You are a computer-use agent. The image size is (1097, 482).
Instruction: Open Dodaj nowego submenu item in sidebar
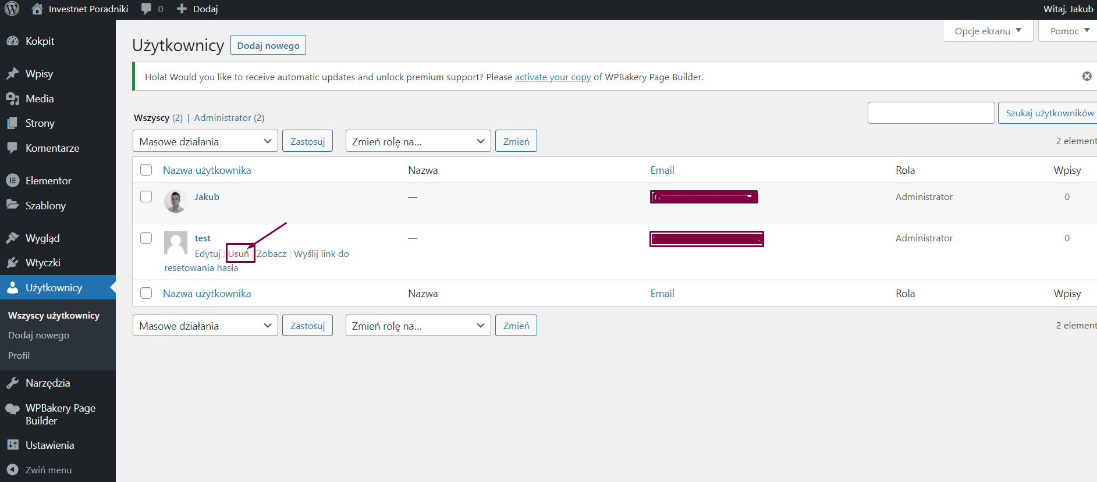pyautogui.click(x=38, y=335)
